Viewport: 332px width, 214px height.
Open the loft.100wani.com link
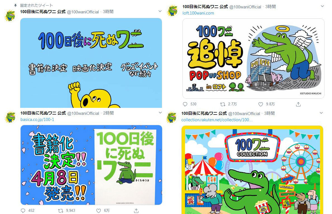[198, 13]
